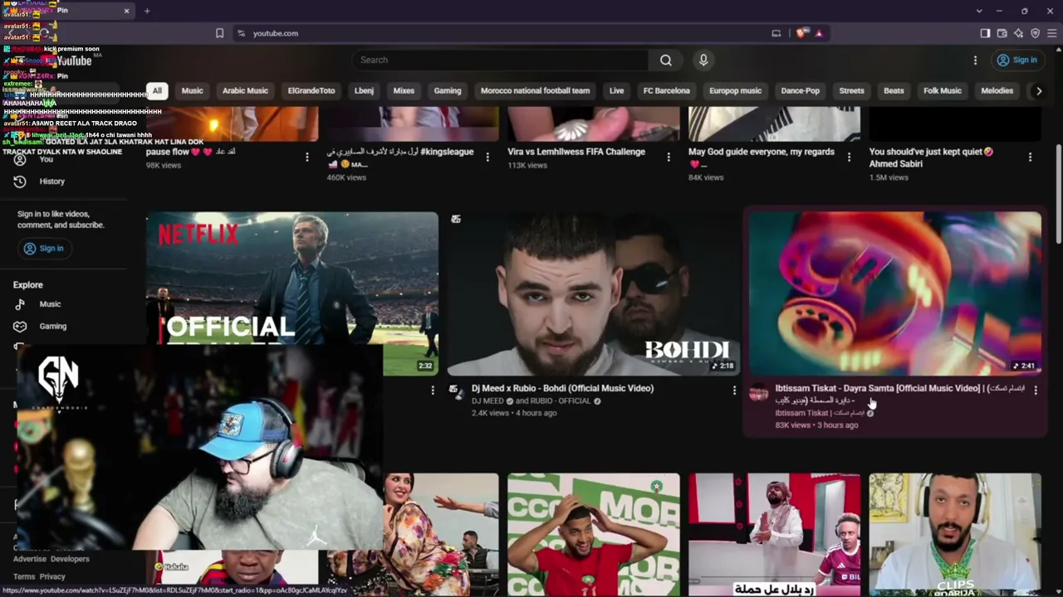
Task: Click Ibtissam Tiskat channel avatar
Action: pyautogui.click(x=759, y=392)
